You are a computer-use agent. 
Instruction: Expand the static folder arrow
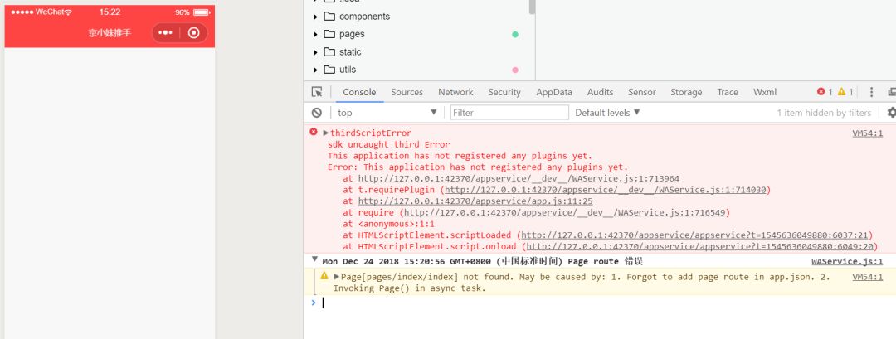[315, 52]
